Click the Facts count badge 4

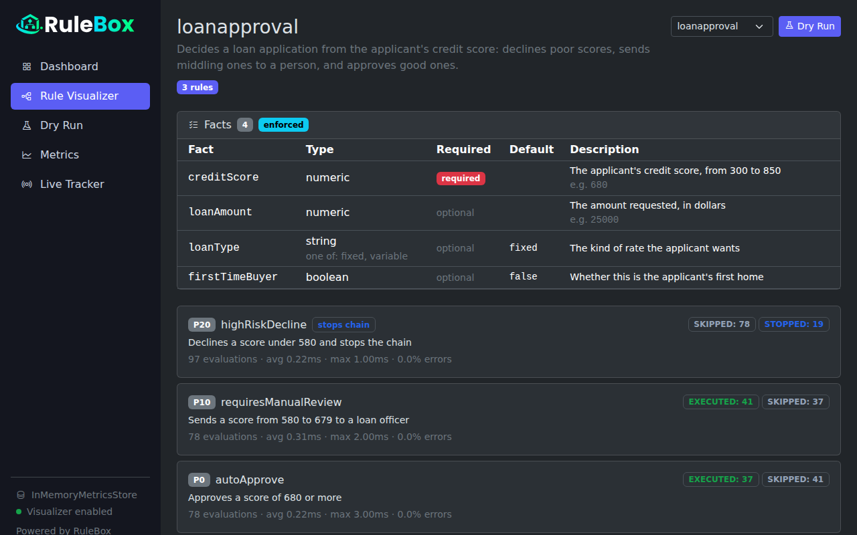point(245,125)
